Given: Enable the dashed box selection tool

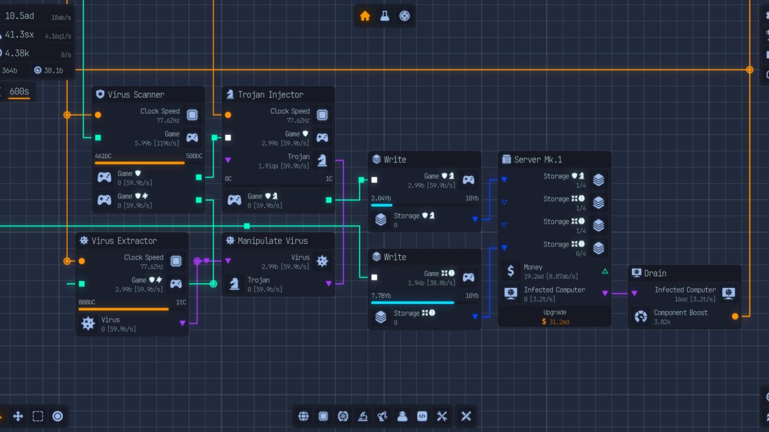Looking at the screenshot, I should pos(38,417).
